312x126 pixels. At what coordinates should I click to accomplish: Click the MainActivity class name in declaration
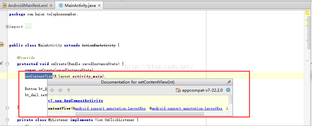[x=50, y=45]
